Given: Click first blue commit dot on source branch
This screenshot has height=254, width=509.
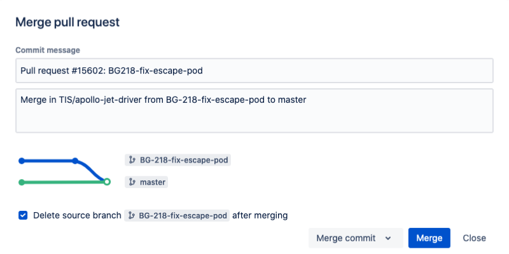Looking at the screenshot, I should 22,161.
